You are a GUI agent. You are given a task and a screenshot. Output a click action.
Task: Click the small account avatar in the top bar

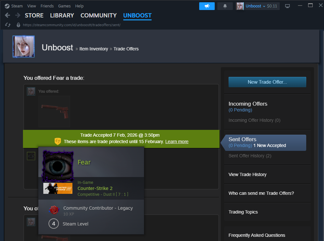pyautogui.click(x=240, y=6)
